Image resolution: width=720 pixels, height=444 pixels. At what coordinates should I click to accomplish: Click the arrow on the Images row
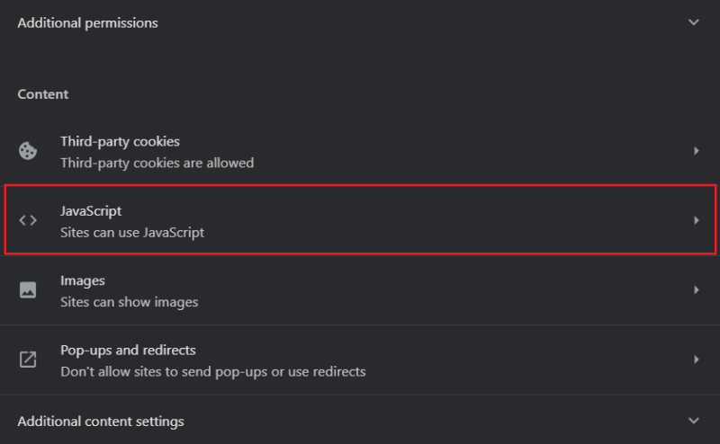[x=696, y=290]
